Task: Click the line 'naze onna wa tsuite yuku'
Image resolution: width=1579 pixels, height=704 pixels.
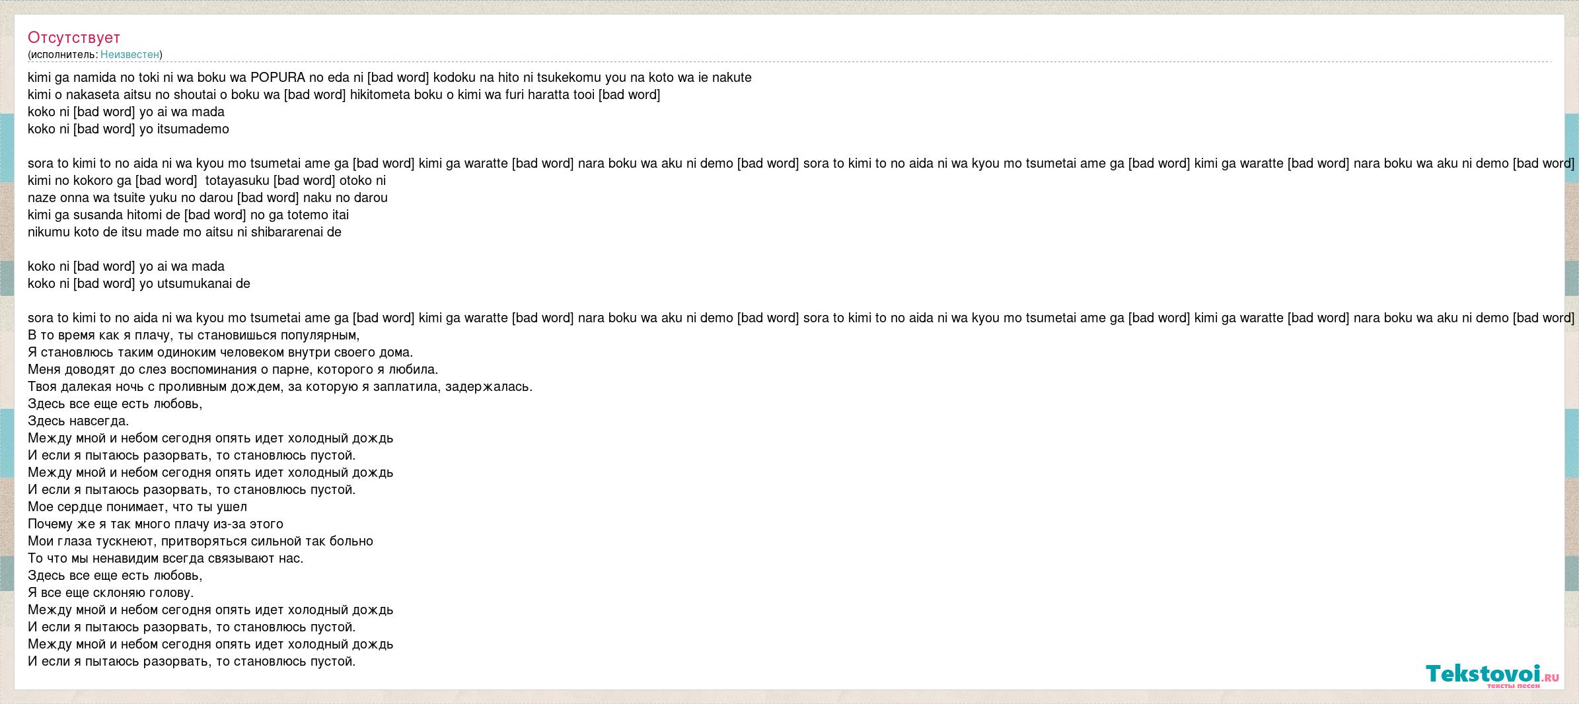Action: pos(207,197)
